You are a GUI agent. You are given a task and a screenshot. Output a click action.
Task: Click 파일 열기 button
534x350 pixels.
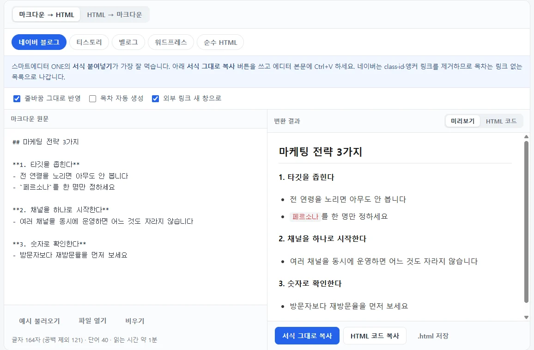point(92,321)
